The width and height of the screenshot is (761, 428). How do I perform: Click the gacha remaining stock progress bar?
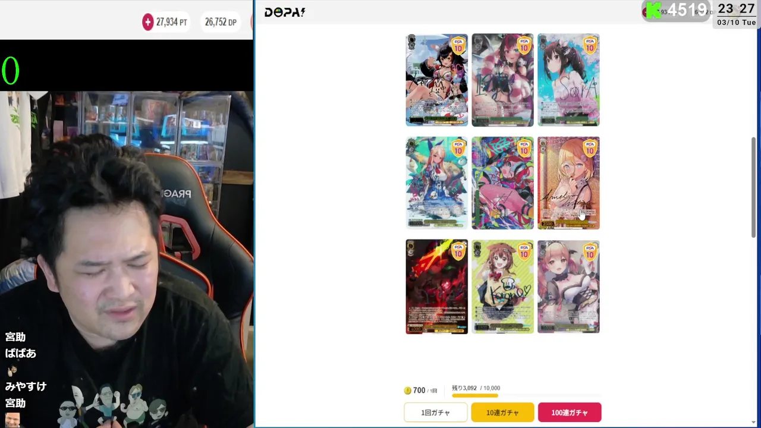click(x=526, y=396)
